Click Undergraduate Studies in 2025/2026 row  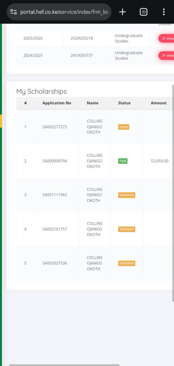tap(129, 38)
